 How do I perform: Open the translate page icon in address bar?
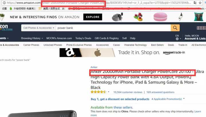pos(195,3)
